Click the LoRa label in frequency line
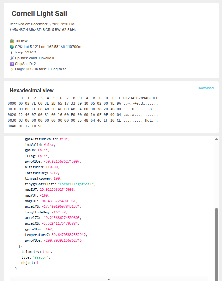 (x=14, y=30)
